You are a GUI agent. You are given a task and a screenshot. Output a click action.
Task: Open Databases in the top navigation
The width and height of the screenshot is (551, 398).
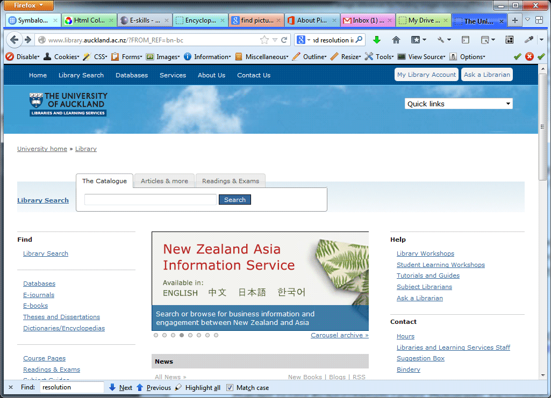pyautogui.click(x=132, y=75)
